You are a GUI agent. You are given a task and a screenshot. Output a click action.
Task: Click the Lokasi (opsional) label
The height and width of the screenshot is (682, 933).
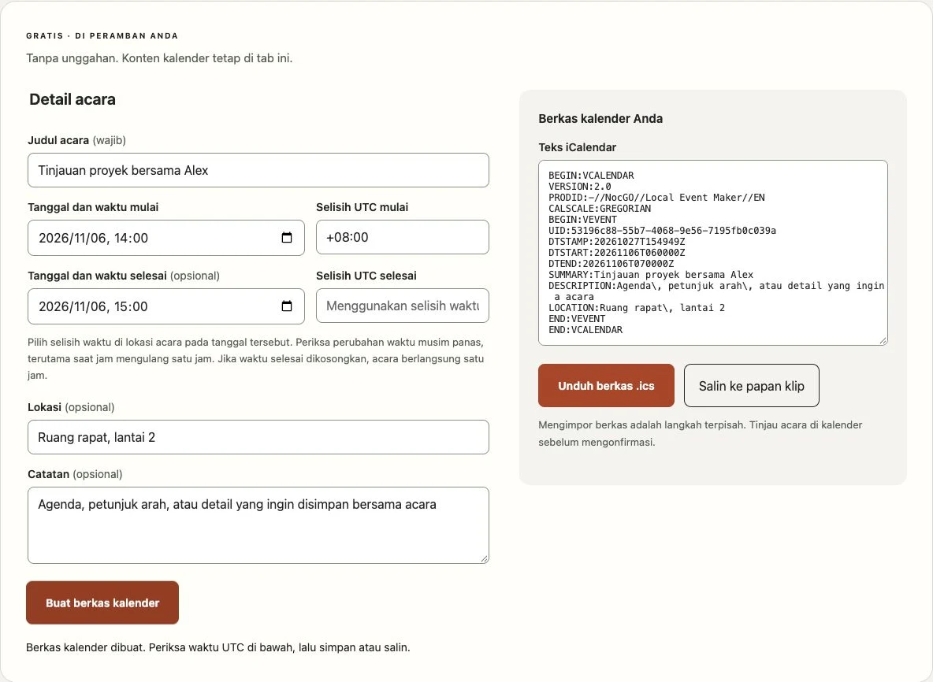click(71, 407)
